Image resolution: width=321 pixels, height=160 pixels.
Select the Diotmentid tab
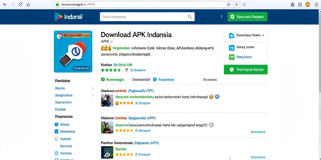(141, 80)
